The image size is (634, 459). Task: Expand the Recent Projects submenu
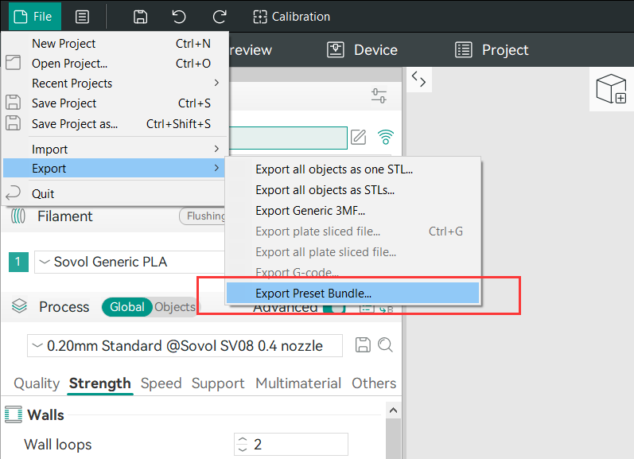pyautogui.click(x=115, y=84)
